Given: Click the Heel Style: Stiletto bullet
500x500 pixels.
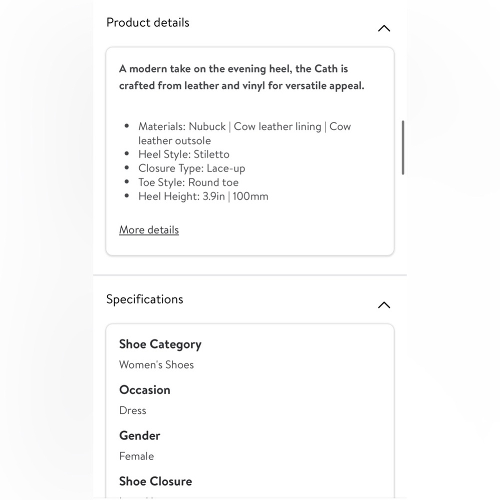Looking at the screenshot, I should coord(183,154).
